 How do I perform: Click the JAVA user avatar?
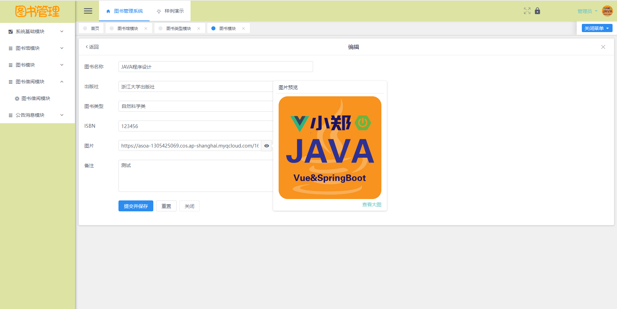[x=607, y=11]
